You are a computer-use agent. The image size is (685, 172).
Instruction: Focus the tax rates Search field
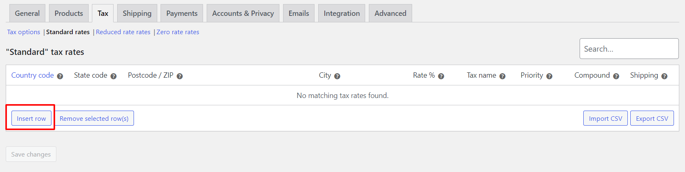click(x=629, y=49)
